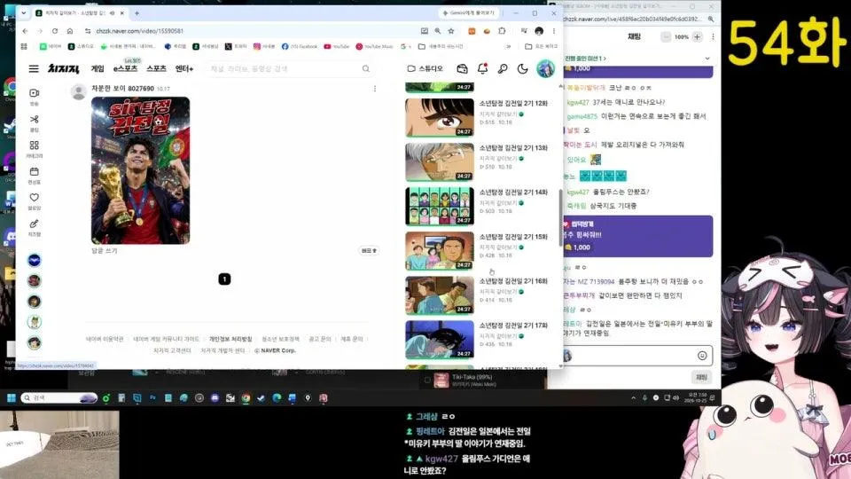Open the 게임 menu
Screen dimensions: 851x479
coord(98,69)
